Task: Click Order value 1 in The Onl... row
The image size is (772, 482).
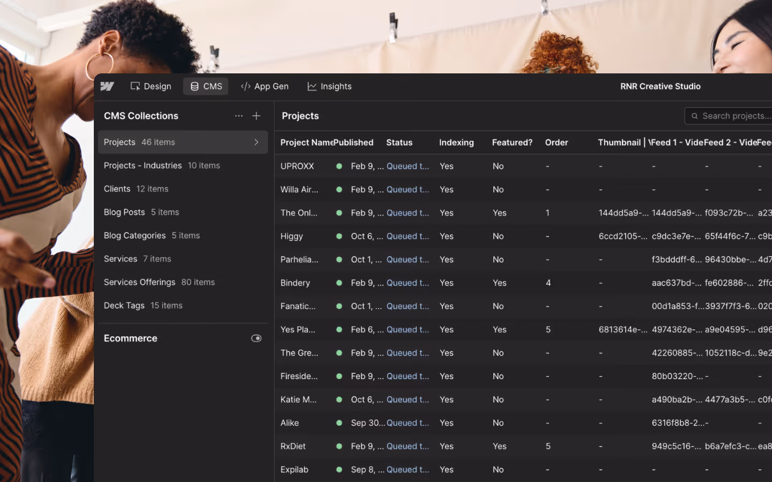Action: (547, 213)
